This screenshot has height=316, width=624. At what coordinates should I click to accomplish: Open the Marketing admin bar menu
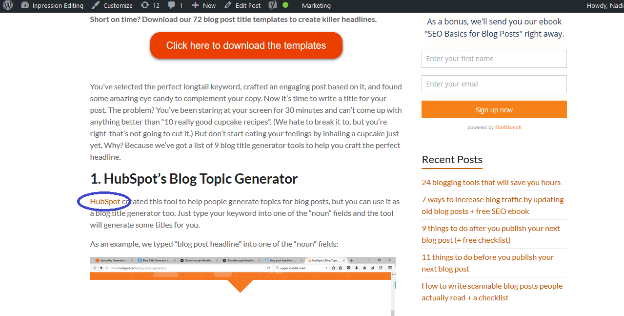[316, 5]
